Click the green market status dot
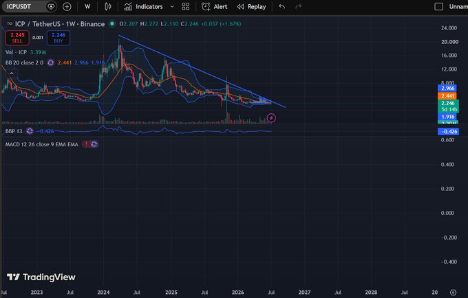 point(112,24)
